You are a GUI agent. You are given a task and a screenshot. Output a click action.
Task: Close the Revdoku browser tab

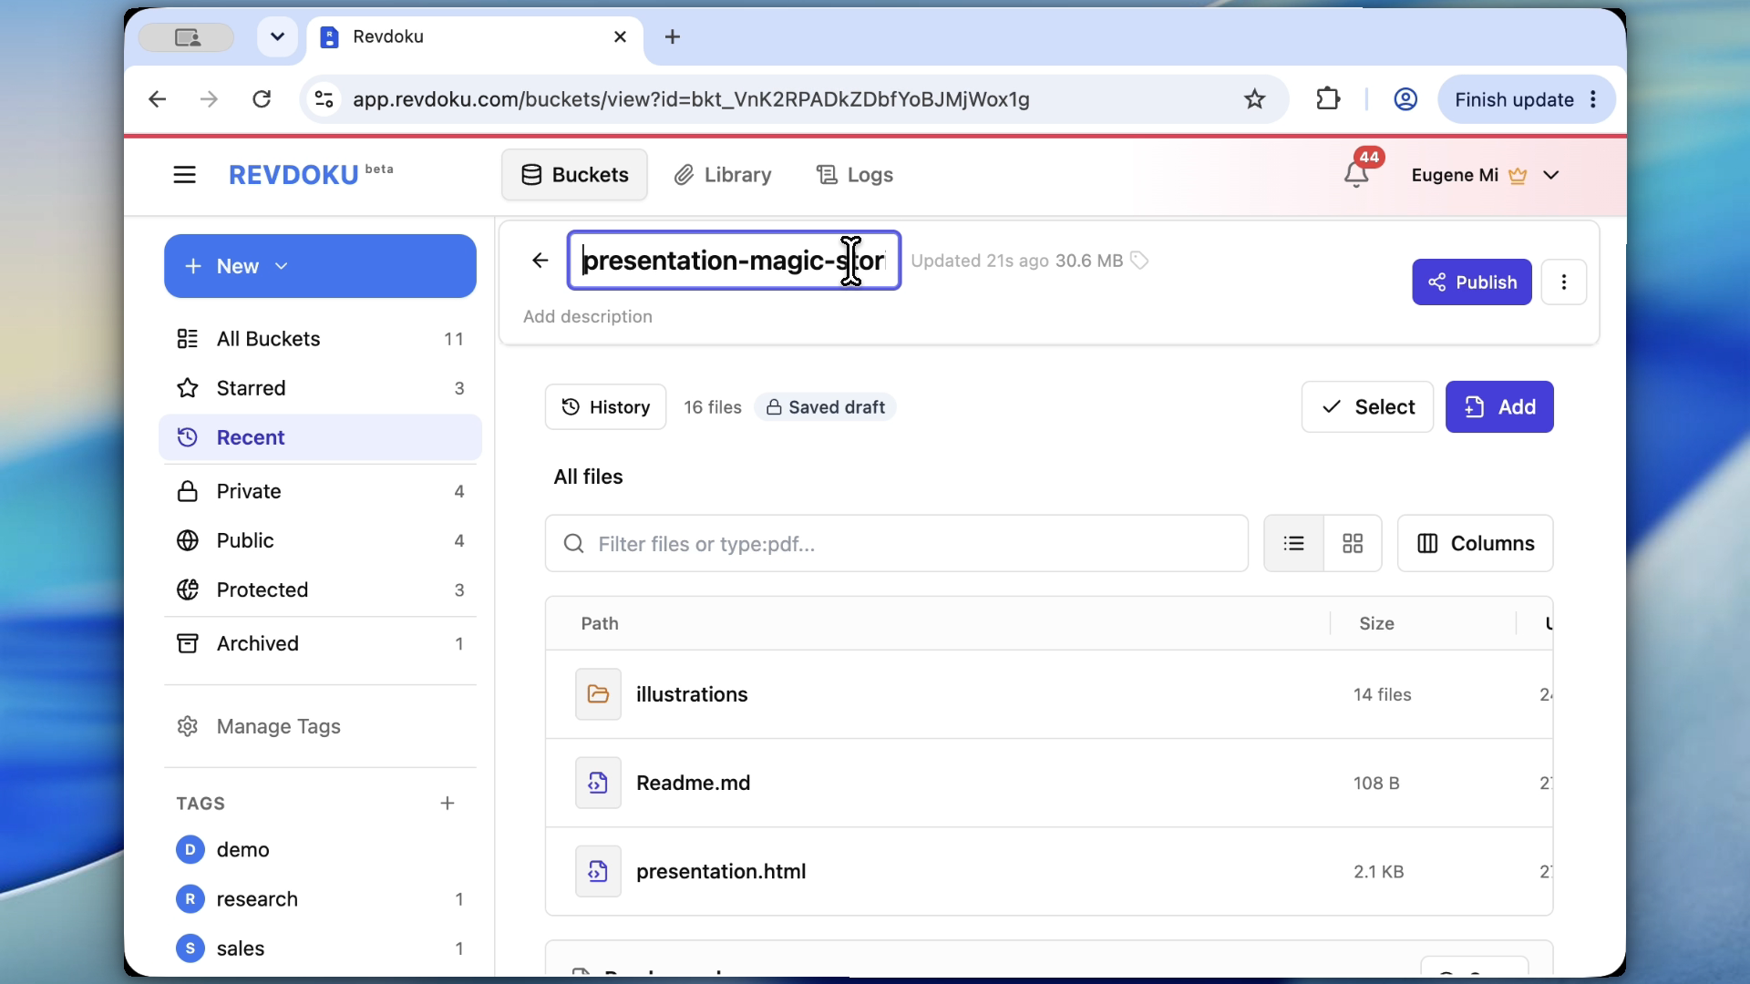621,36
